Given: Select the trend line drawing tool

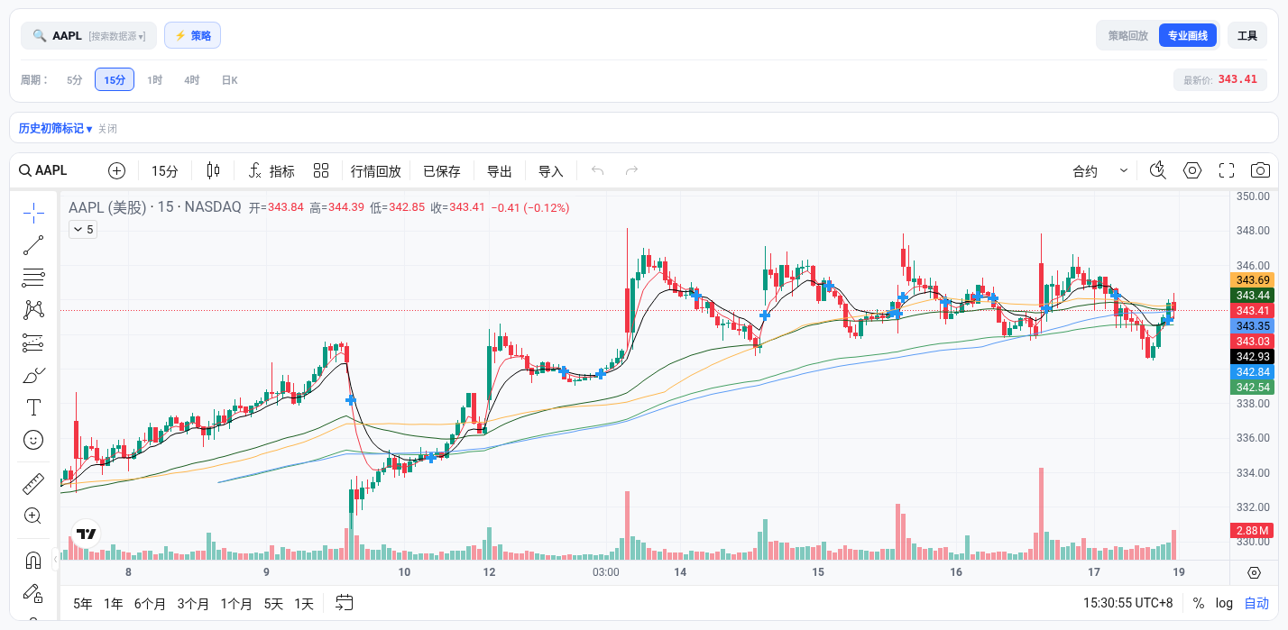Looking at the screenshot, I should (33, 245).
